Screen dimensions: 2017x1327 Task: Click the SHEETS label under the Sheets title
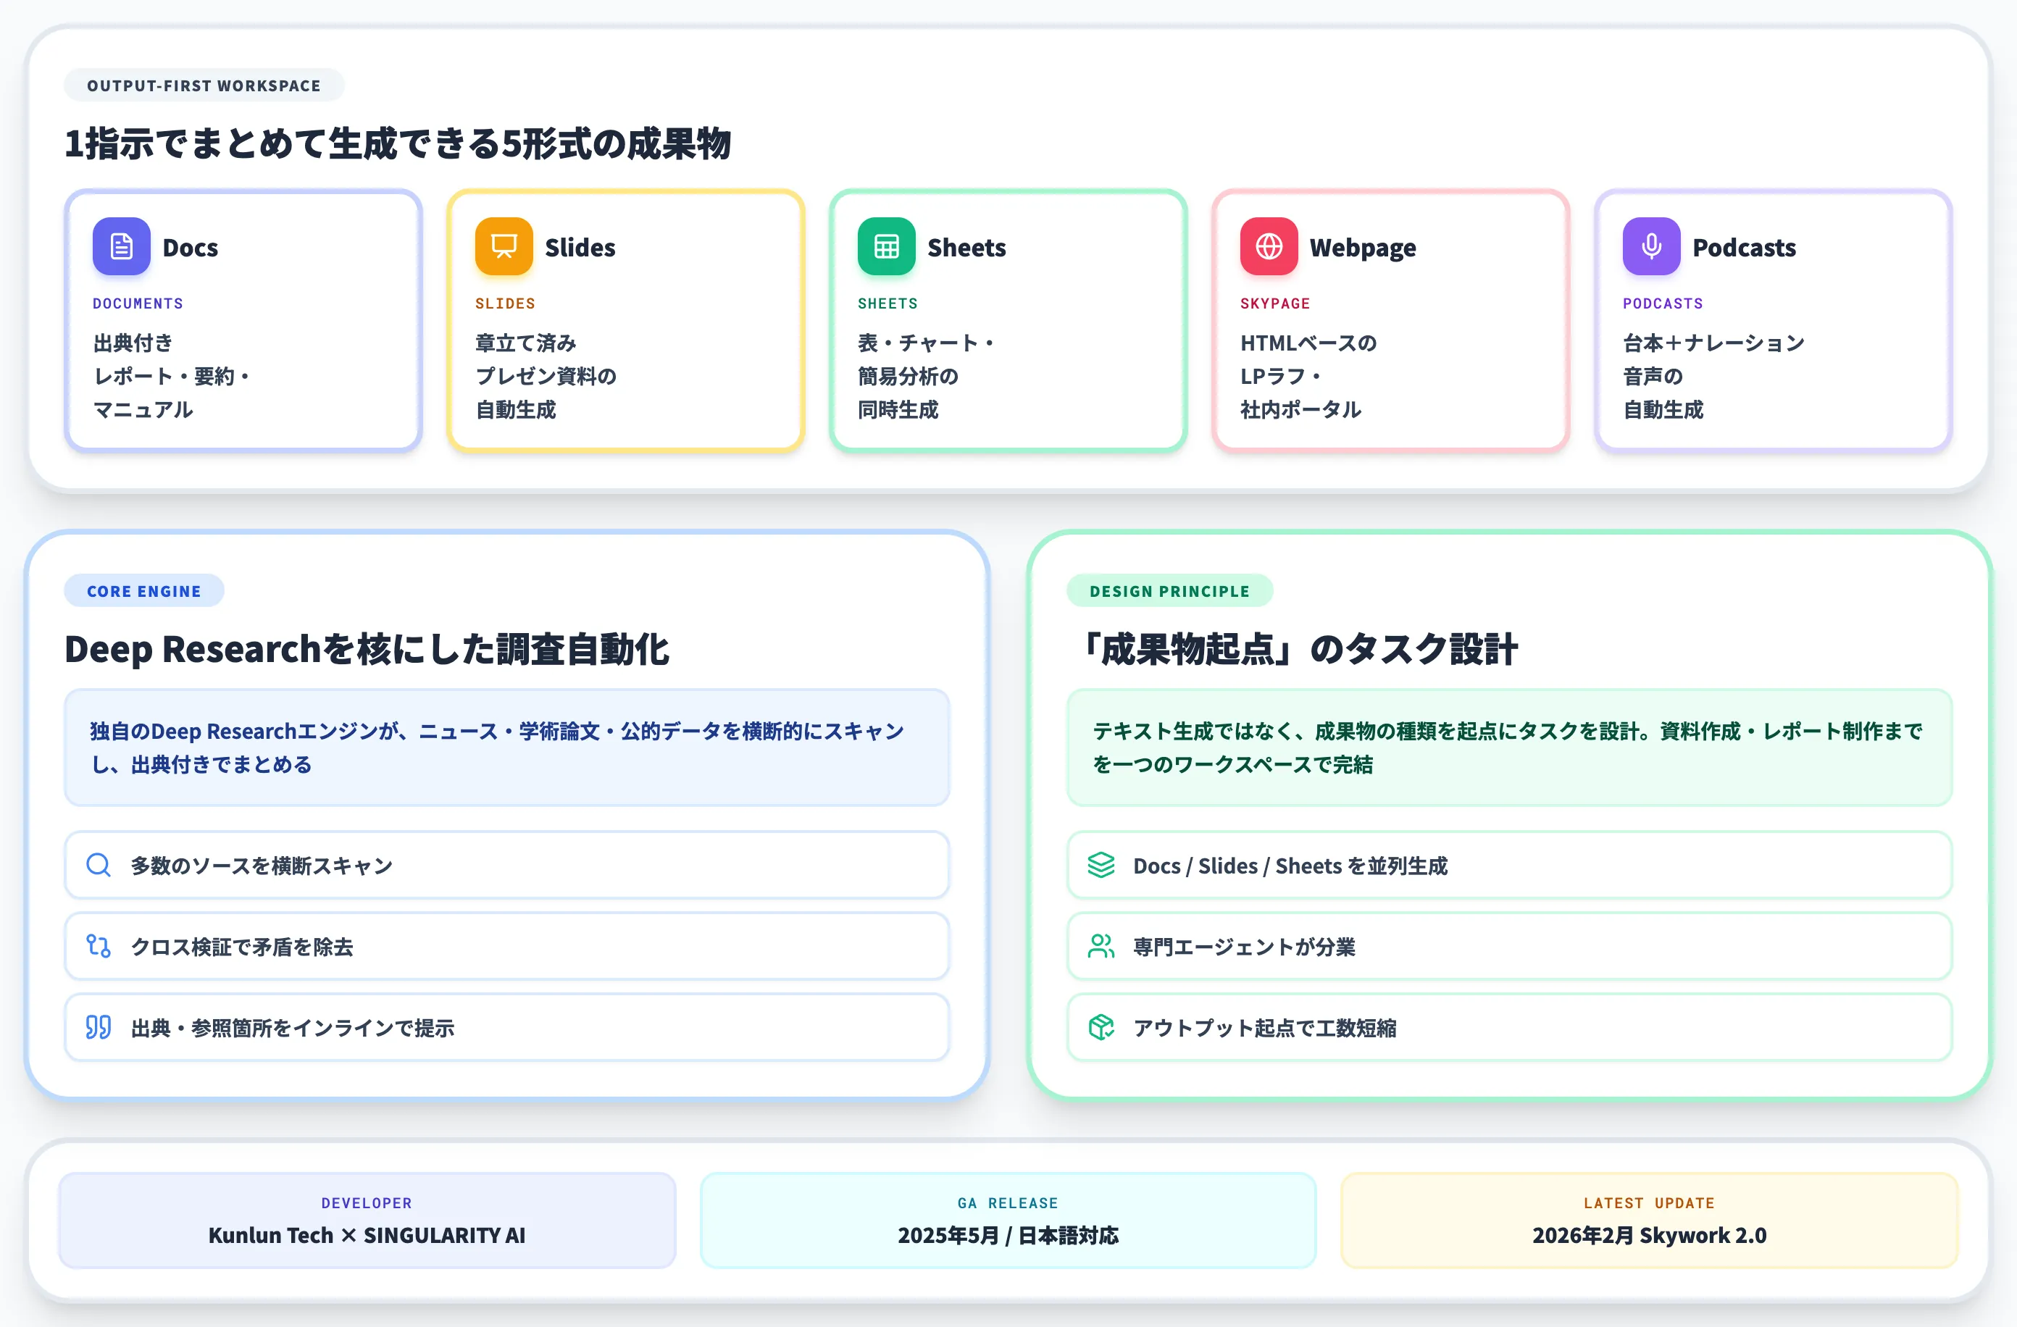[x=888, y=304]
